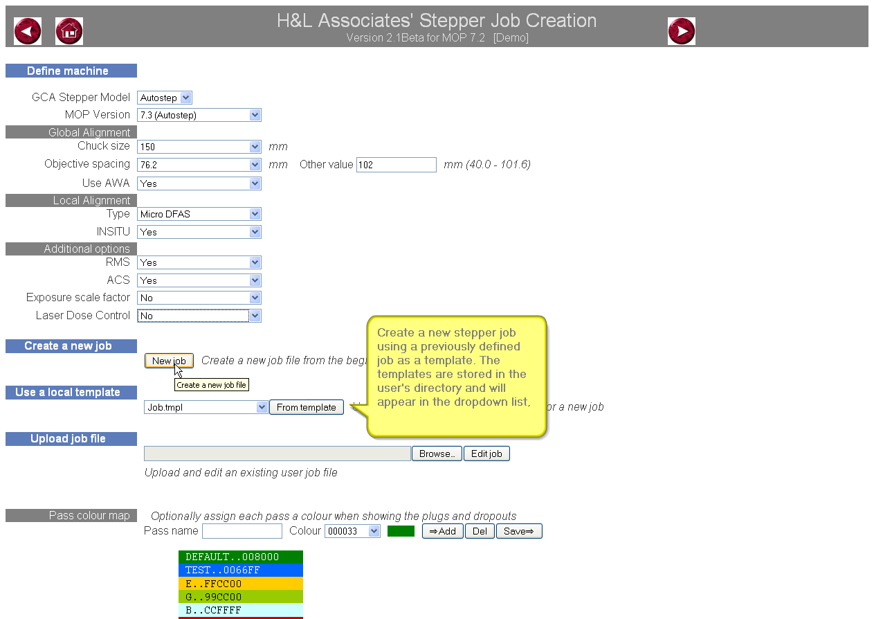Click the Del button

pos(480,531)
